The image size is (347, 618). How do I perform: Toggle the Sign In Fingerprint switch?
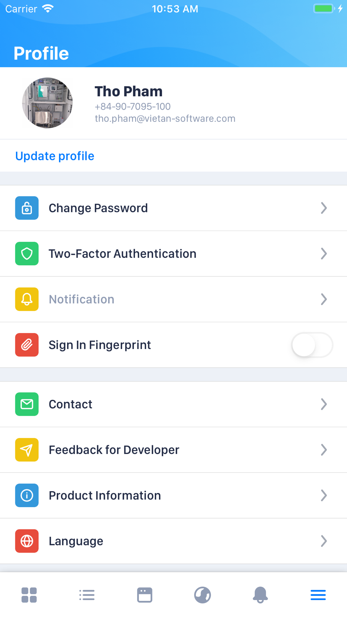pos(312,345)
